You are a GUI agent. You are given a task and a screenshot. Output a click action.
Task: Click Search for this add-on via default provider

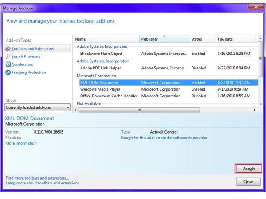tap(164, 138)
